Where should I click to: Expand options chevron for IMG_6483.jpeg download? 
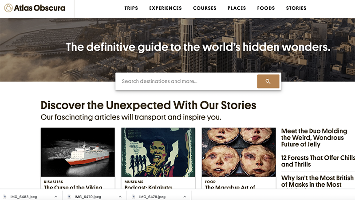tap(56, 196)
